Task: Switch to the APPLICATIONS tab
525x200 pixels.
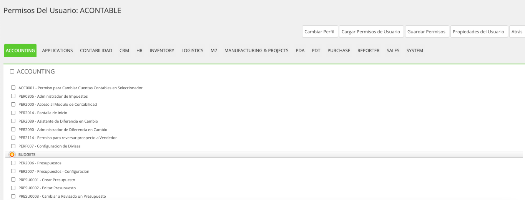Action: (x=57, y=50)
